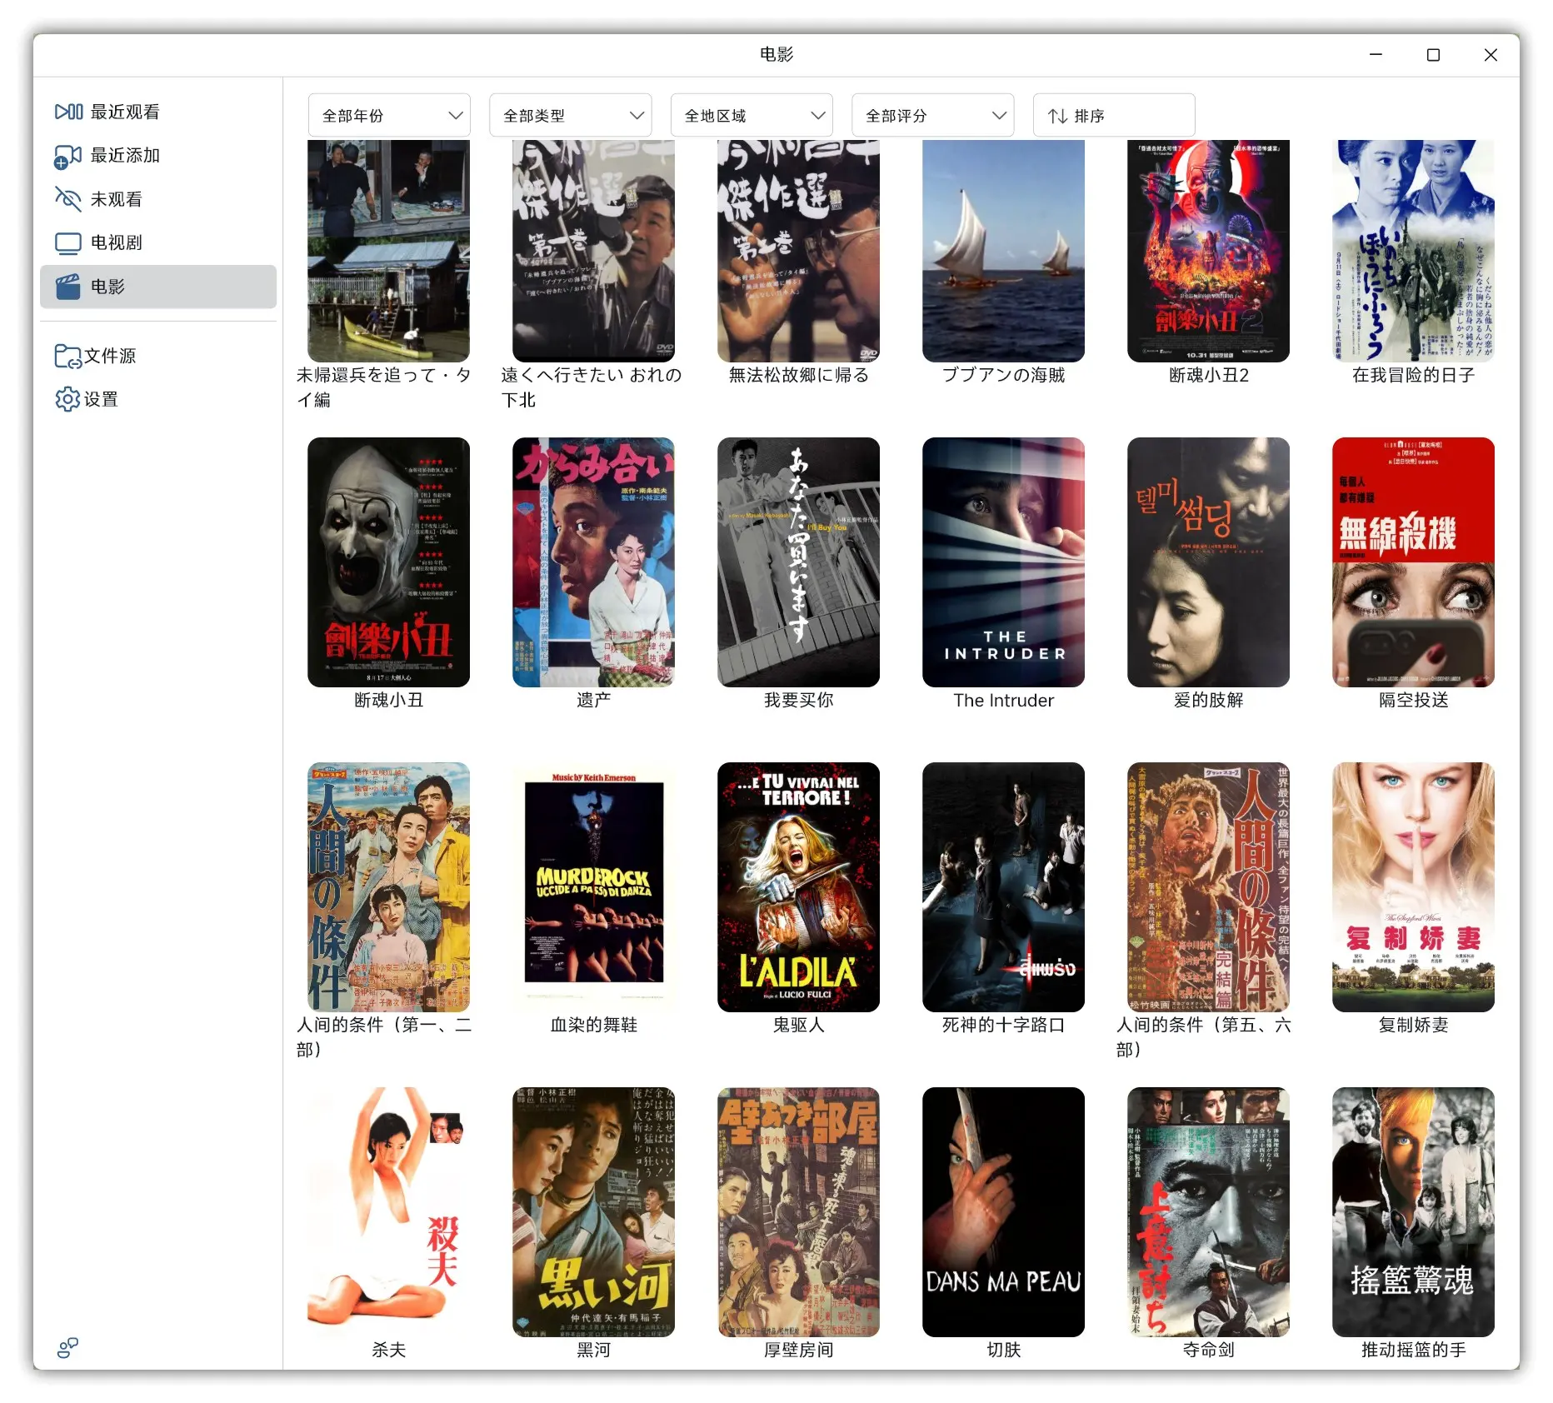1553x1403 pixels.
Task: Click the 设置 gear icon
Action: tap(68, 399)
